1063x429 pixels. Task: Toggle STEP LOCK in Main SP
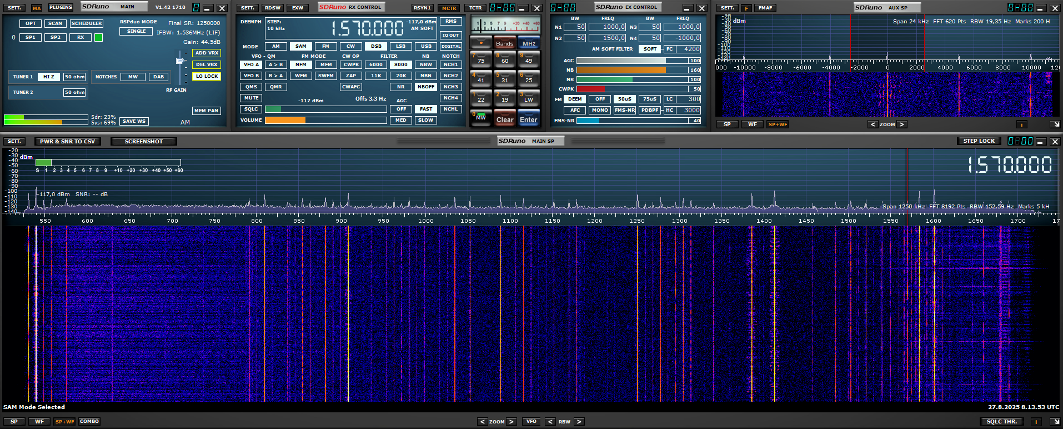979,141
